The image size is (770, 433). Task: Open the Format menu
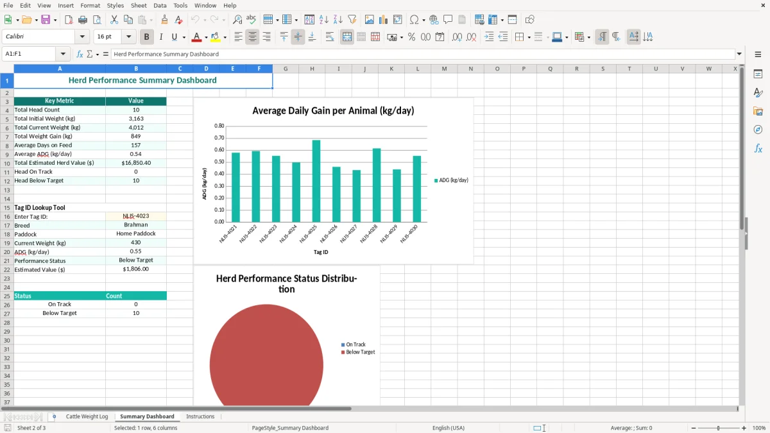coord(90,5)
